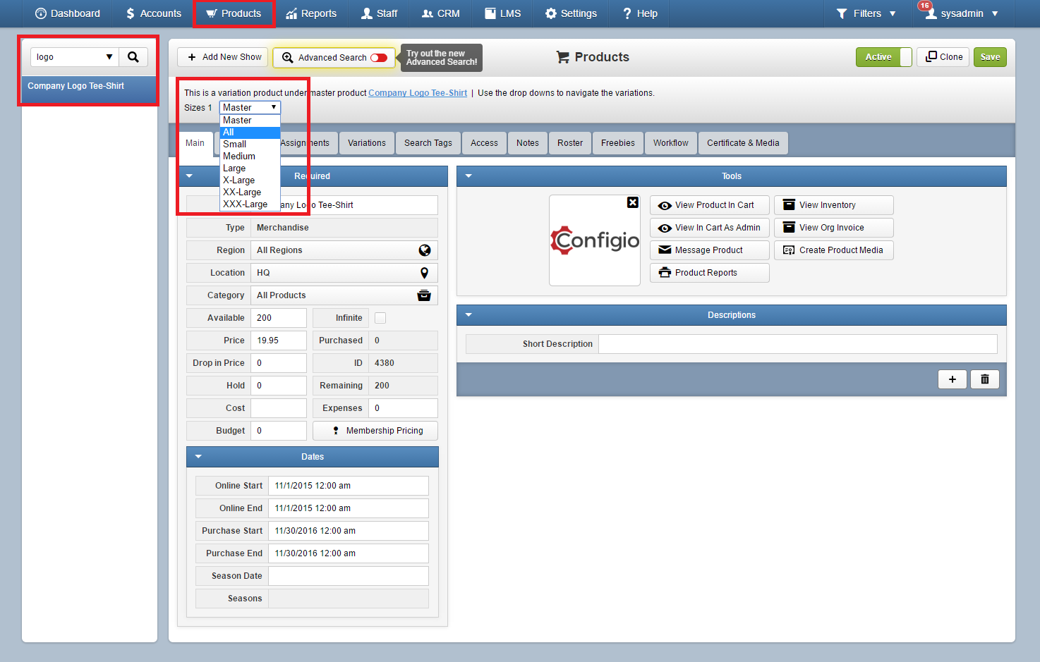
Task: Switch to the Search Tags tab
Action: tap(428, 143)
